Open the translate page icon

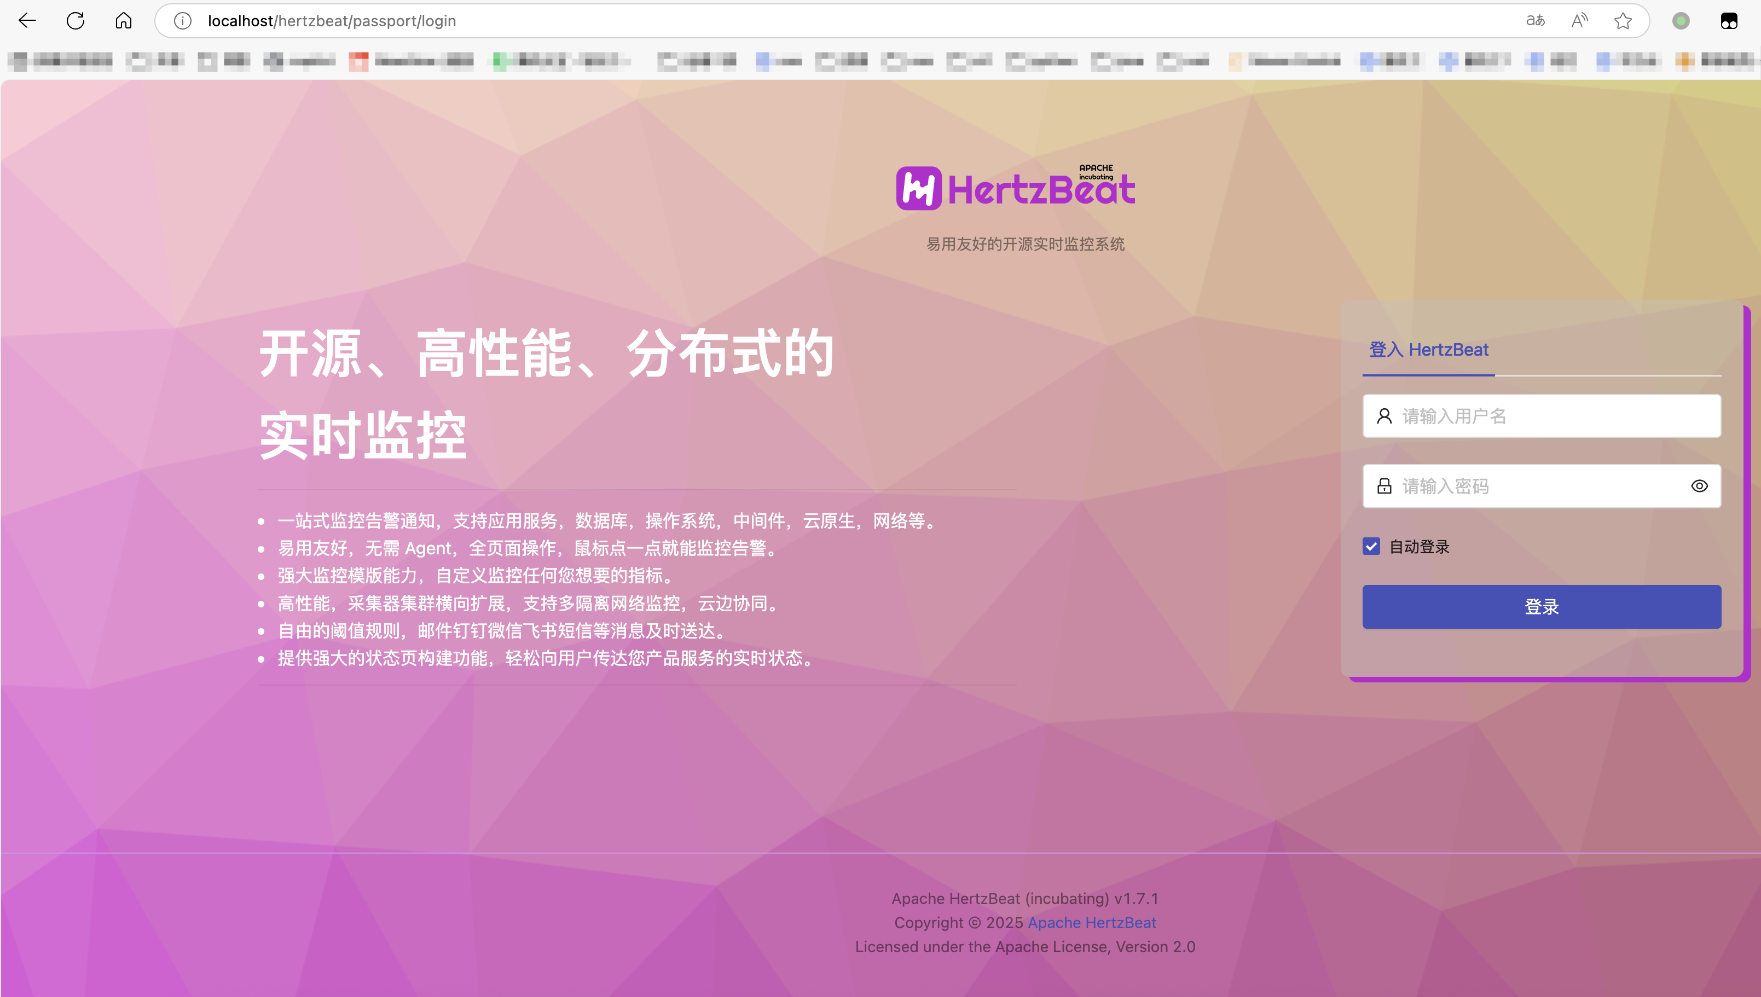[x=1536, y=21]
